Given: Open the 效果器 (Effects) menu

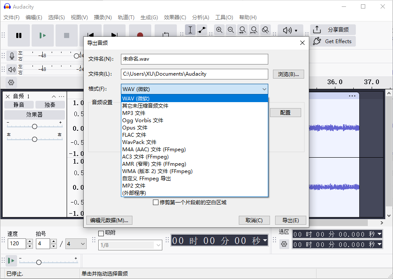Looking at the screenshot, I should (x=175, y=18).
